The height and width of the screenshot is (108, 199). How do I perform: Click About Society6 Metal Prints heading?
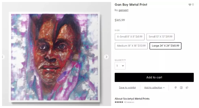pyautogui.click(x=132, y=99)
